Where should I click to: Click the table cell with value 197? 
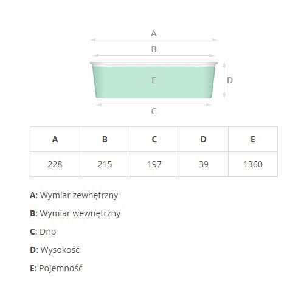[154, 164]
